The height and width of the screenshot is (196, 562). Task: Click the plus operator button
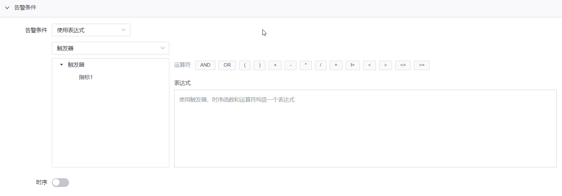click(275, 65)
